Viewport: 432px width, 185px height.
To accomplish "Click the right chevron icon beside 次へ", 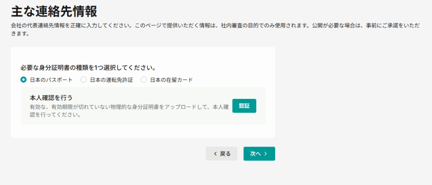I will [266, 154].
